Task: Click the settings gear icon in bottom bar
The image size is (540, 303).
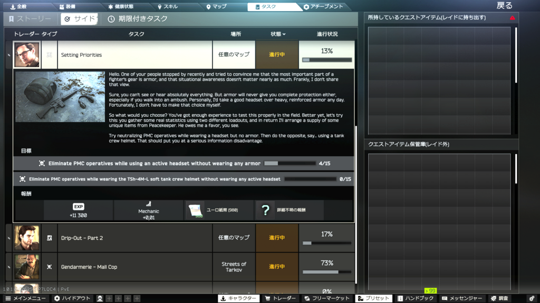Action: [x=532, y=298]
